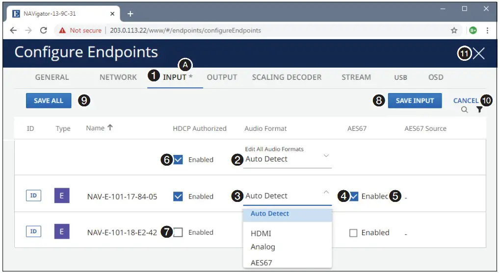
Task: Click the SAVE ALL button
Action: (49, 100)
